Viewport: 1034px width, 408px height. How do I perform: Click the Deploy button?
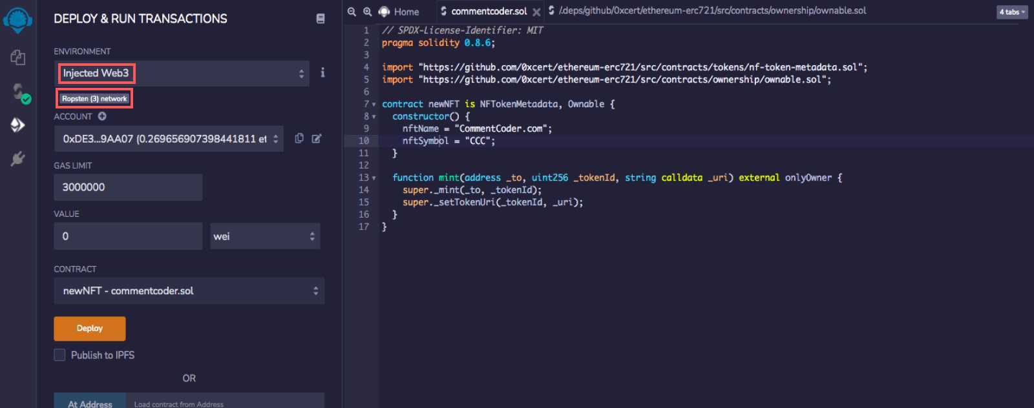click(x=89, y=329)
